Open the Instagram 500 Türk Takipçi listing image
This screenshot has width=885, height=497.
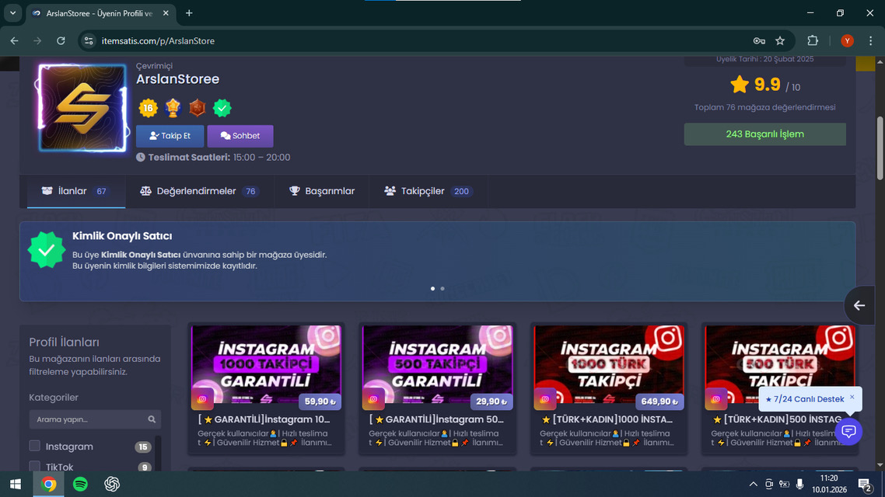pos(779,364)
